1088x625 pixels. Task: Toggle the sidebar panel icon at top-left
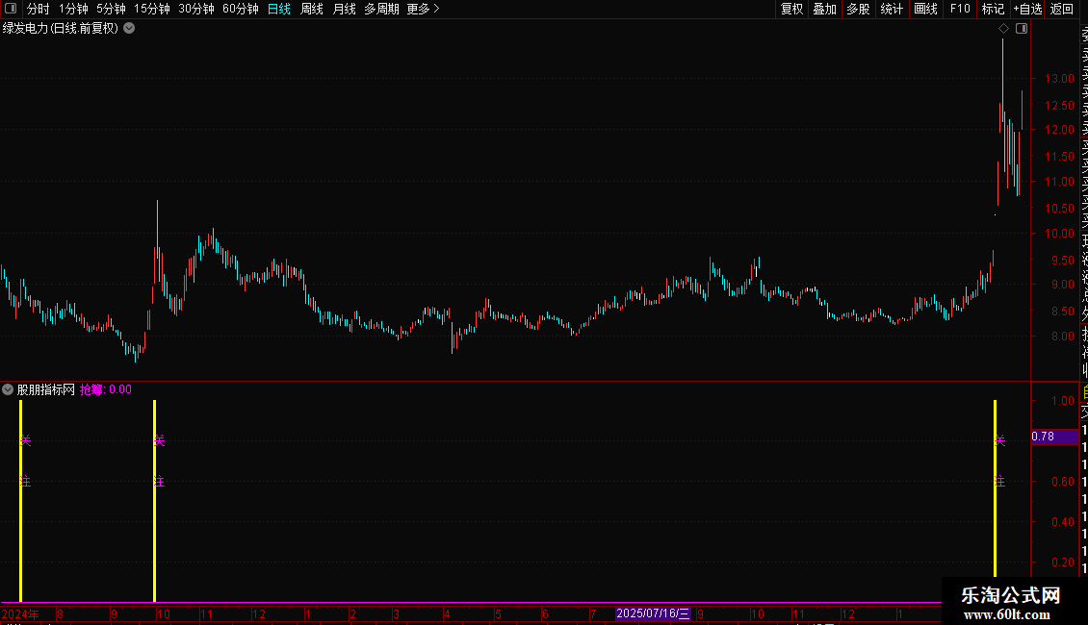pos(11,9)
